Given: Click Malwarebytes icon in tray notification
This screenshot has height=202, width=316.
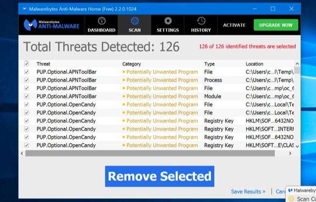Looking at the screenshot, I should pyautogui.click(x=290, y=190).
